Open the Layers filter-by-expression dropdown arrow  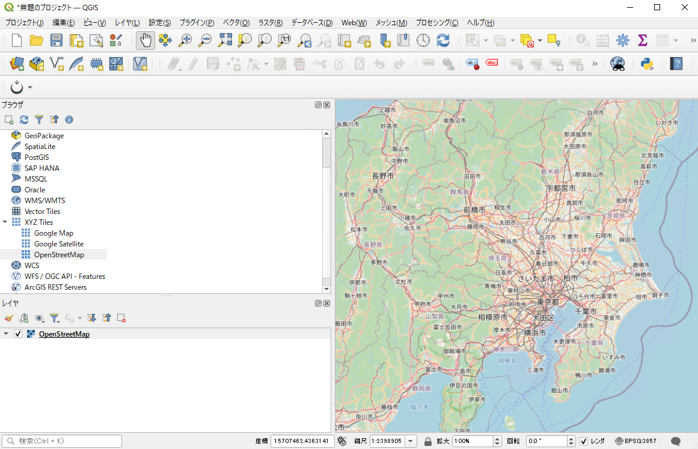(80, 318)
